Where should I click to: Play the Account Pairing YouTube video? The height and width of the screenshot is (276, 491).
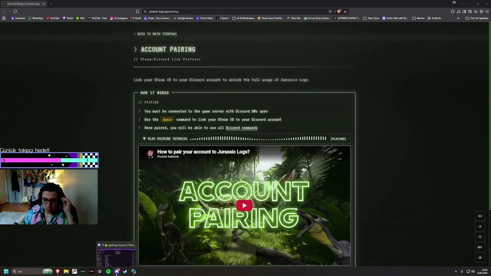pyautogui.click(x=244, y=205)
